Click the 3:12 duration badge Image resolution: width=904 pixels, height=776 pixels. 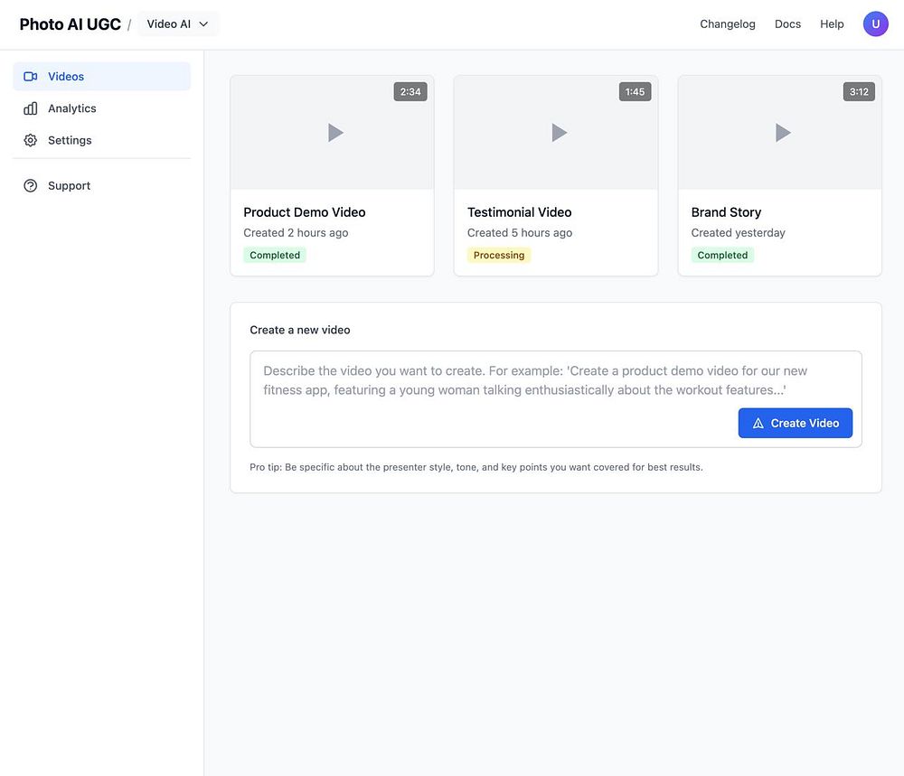pos(859,92)
